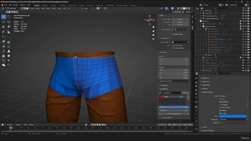Screen dimensions: 251x141
Task: Open the Edit Mode dropdown
Action: (x=13, y=8)
